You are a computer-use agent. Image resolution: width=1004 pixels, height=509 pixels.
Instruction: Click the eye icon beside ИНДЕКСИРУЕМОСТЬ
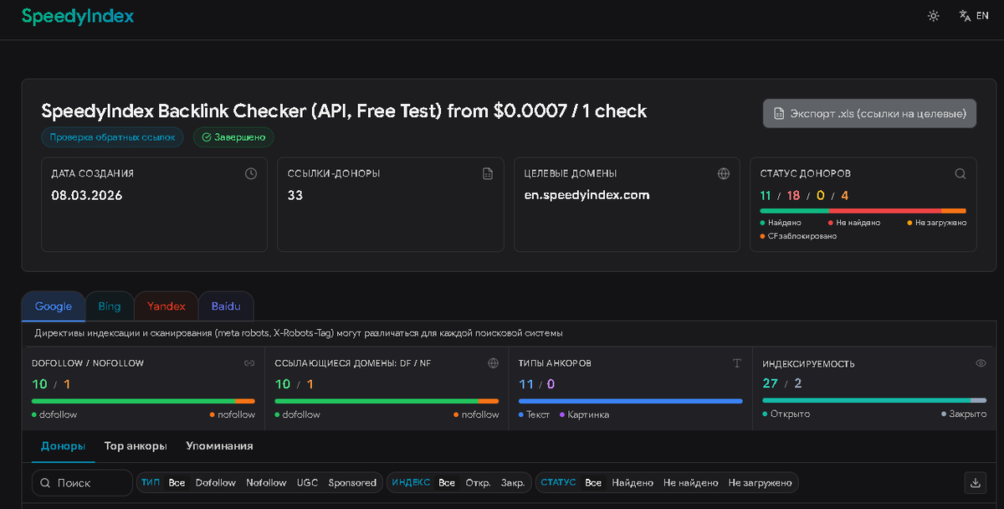point(981,363)
